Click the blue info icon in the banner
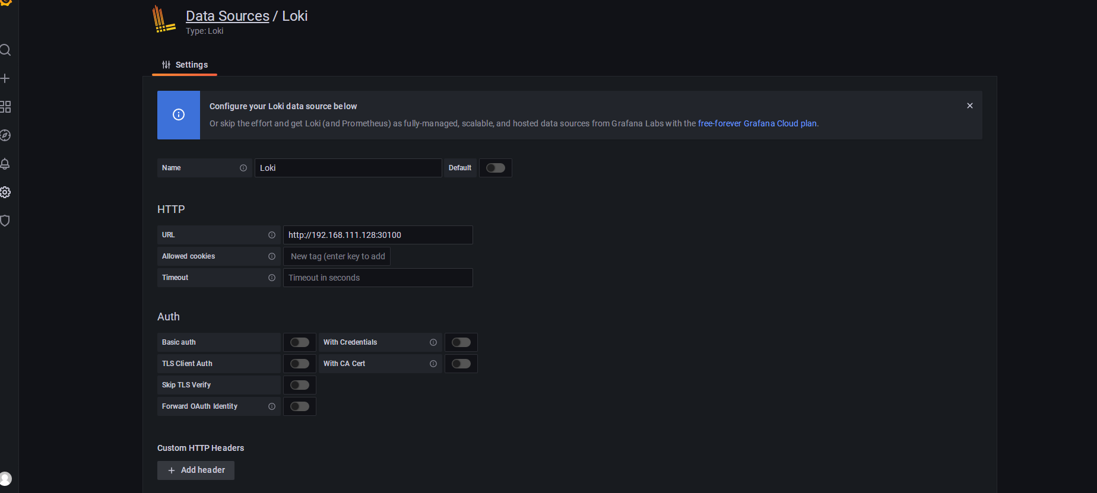This screenshot has height=493, width=1097. click(x=179, y=114)
